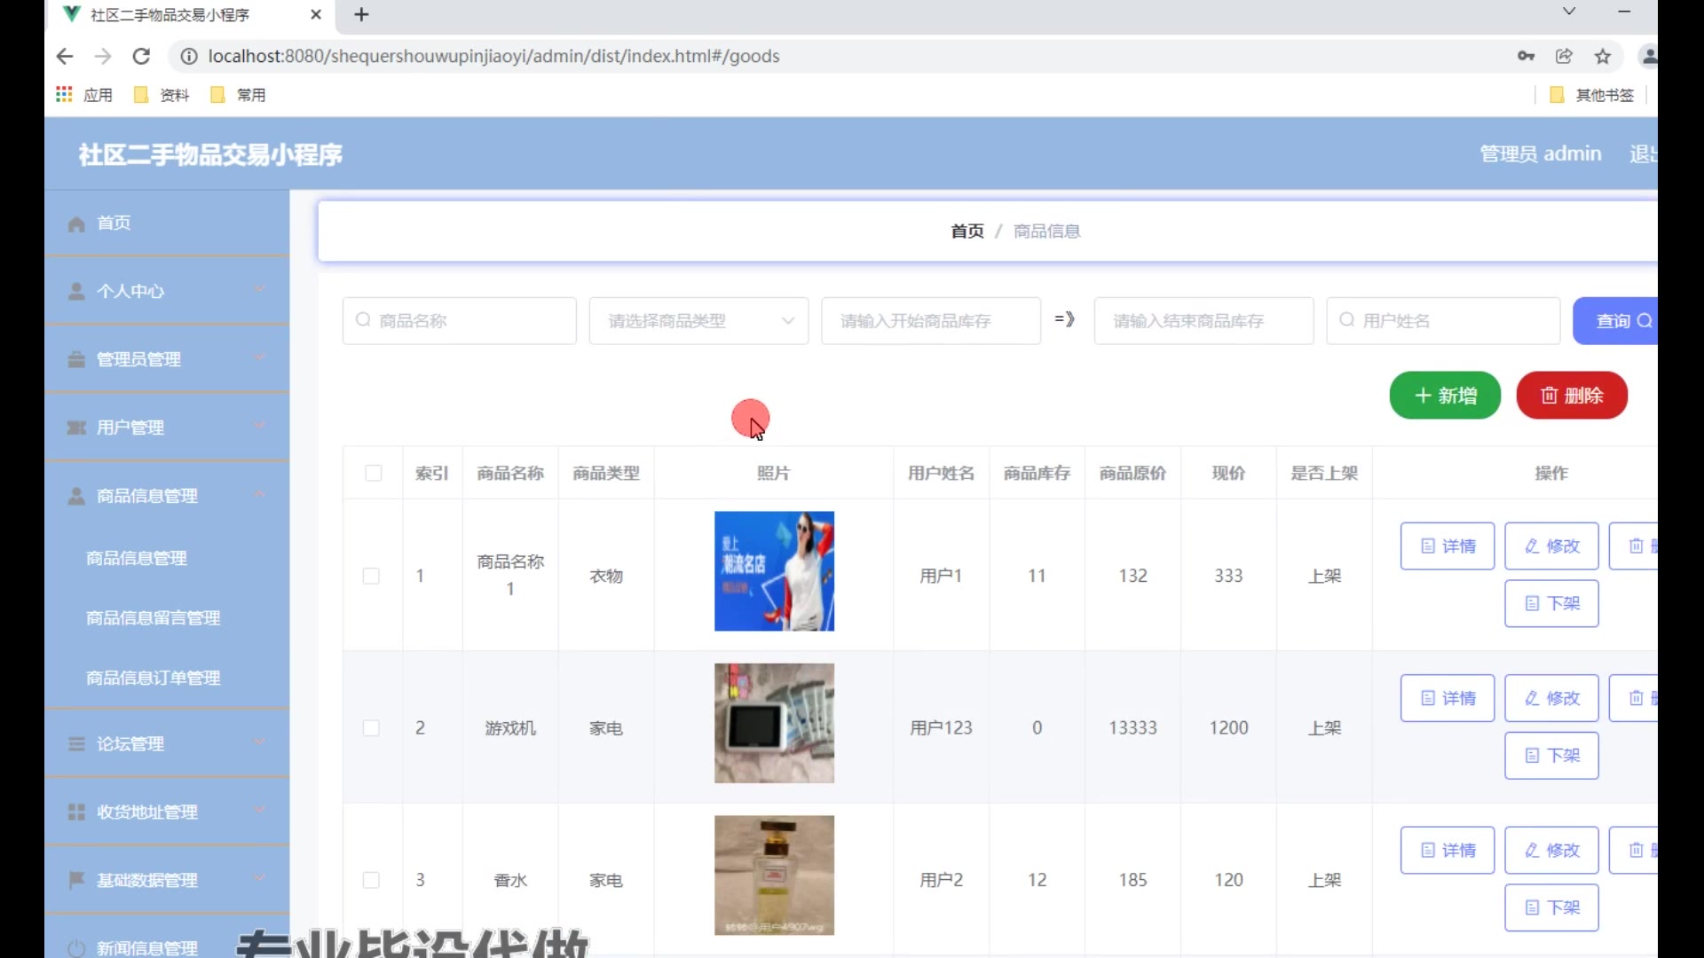Open the 常用 bookmark folder

pyautogui.click(x=238, y=95)
